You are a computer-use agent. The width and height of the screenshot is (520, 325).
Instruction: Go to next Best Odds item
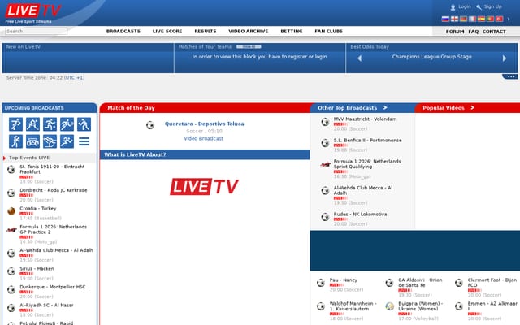click(x=505, y=58)
